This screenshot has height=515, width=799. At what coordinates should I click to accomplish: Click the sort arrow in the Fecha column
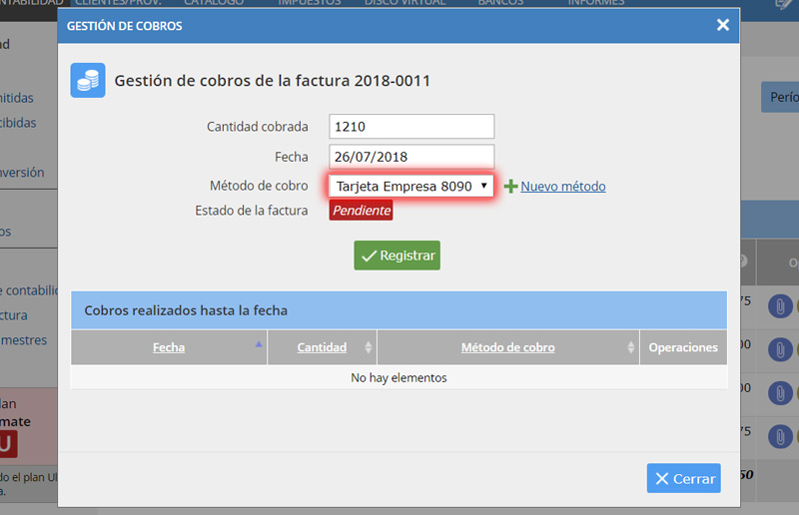tap(259, 343)
